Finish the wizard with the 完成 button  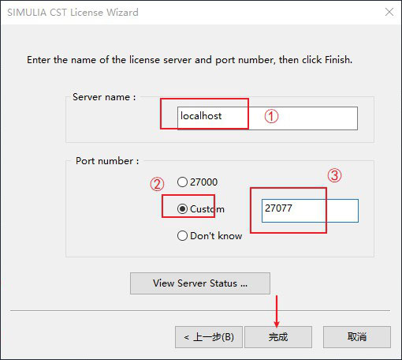click(278, 337)
